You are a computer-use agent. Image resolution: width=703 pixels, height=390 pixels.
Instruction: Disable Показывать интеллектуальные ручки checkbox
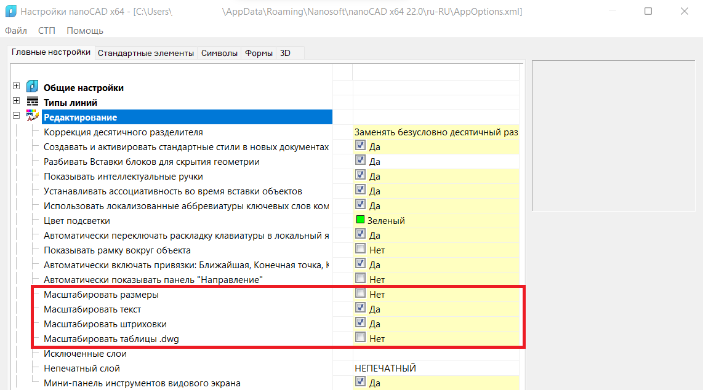361,176
